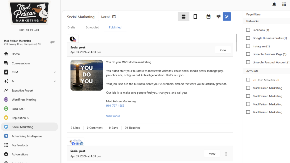
Task: Click the blue compose post icon
Action: (x=227, y=17)
